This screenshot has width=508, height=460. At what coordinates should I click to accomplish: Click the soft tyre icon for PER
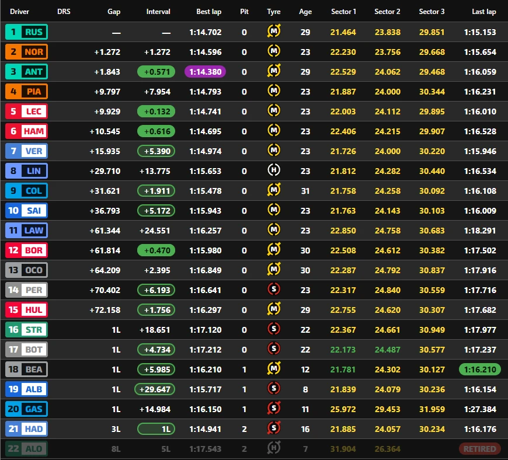point(274,289)
